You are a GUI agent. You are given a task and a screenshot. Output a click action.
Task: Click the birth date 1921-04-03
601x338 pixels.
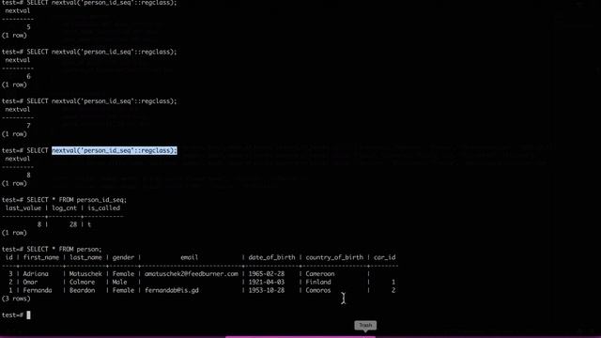point(267,282)
